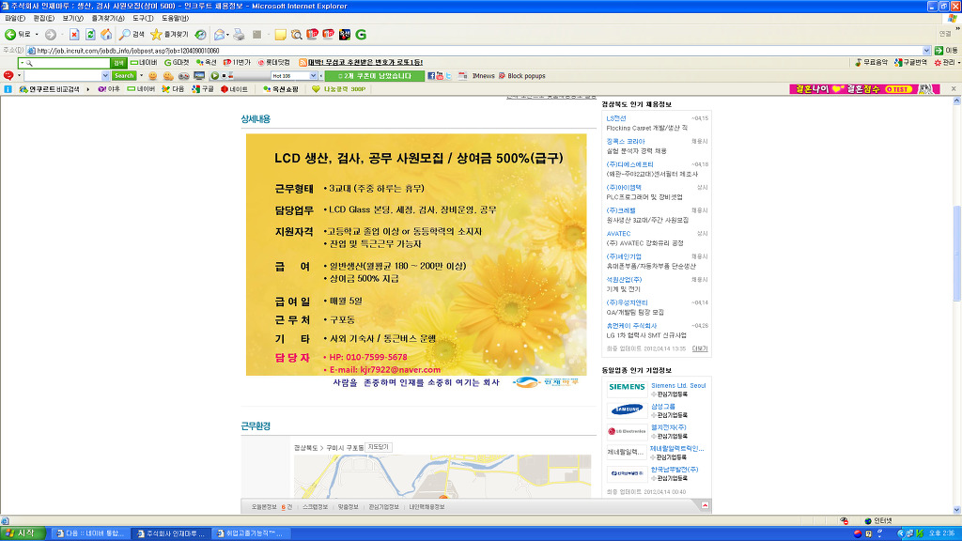
Task: Click the toolbar search input with magnifier
Action: pos(64,63)
